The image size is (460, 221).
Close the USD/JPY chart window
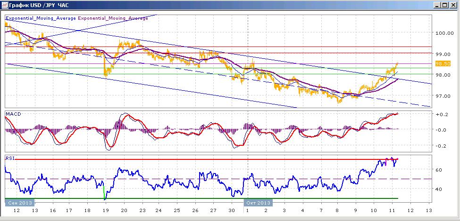(453, 5)
